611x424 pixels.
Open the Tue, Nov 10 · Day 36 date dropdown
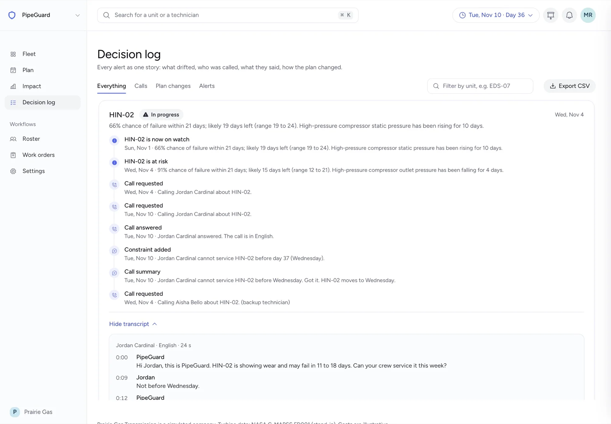click(x=496, y=15)
